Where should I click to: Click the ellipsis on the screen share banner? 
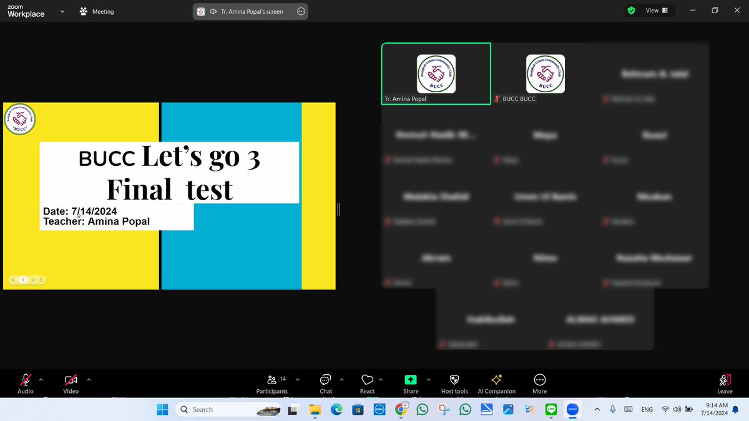click(x=300, y=11)
